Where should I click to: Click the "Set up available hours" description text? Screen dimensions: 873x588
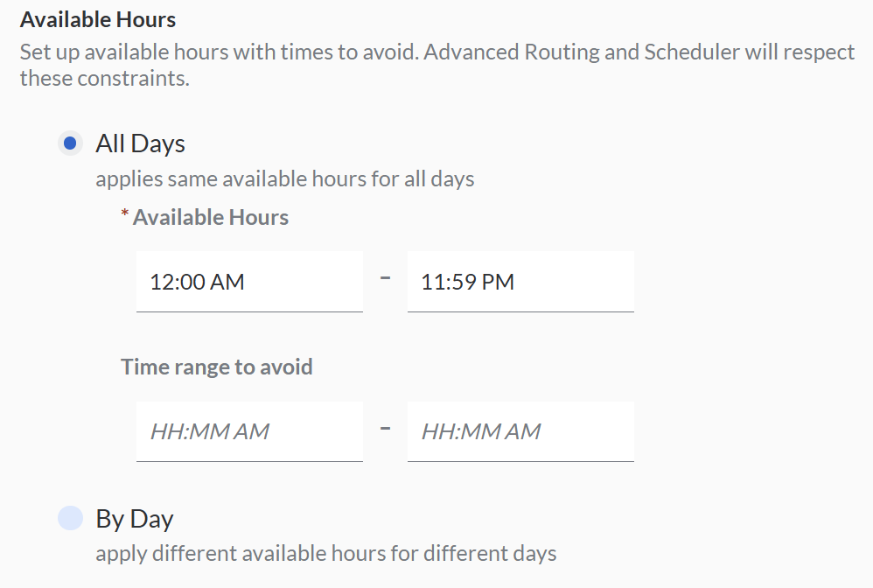pyautogui.click(x=131, y=52)
